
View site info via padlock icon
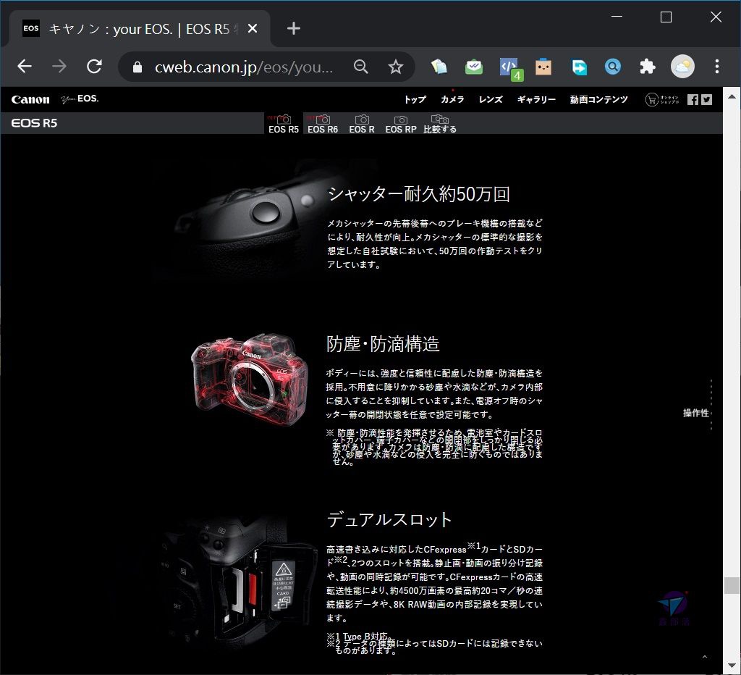click(137, 67)
